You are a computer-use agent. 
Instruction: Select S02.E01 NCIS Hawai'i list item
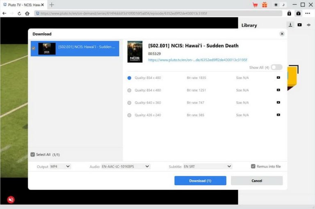point(75,49)
